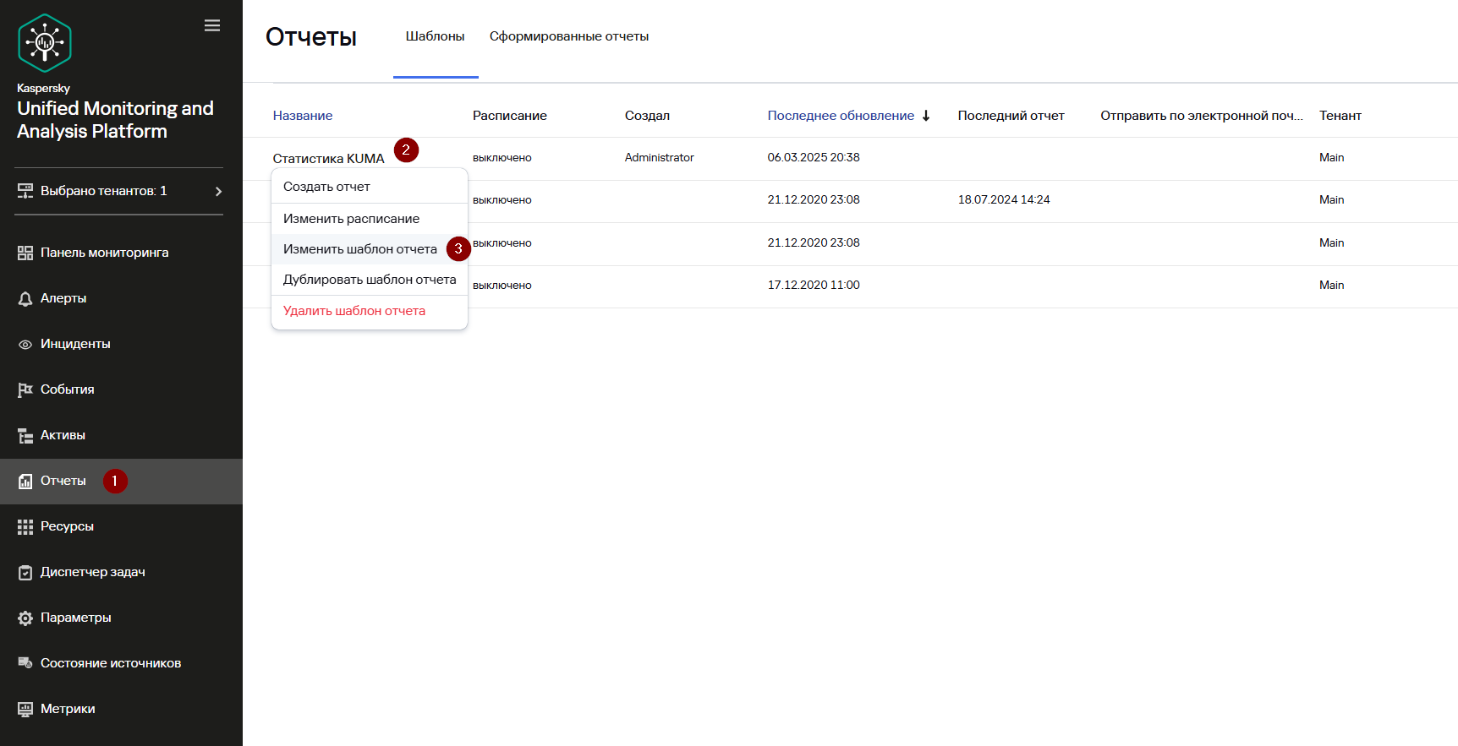Click выключено in the Статистика KUMA row
The height and width of the screenshot is (746, 1458).
coord(502,158)
